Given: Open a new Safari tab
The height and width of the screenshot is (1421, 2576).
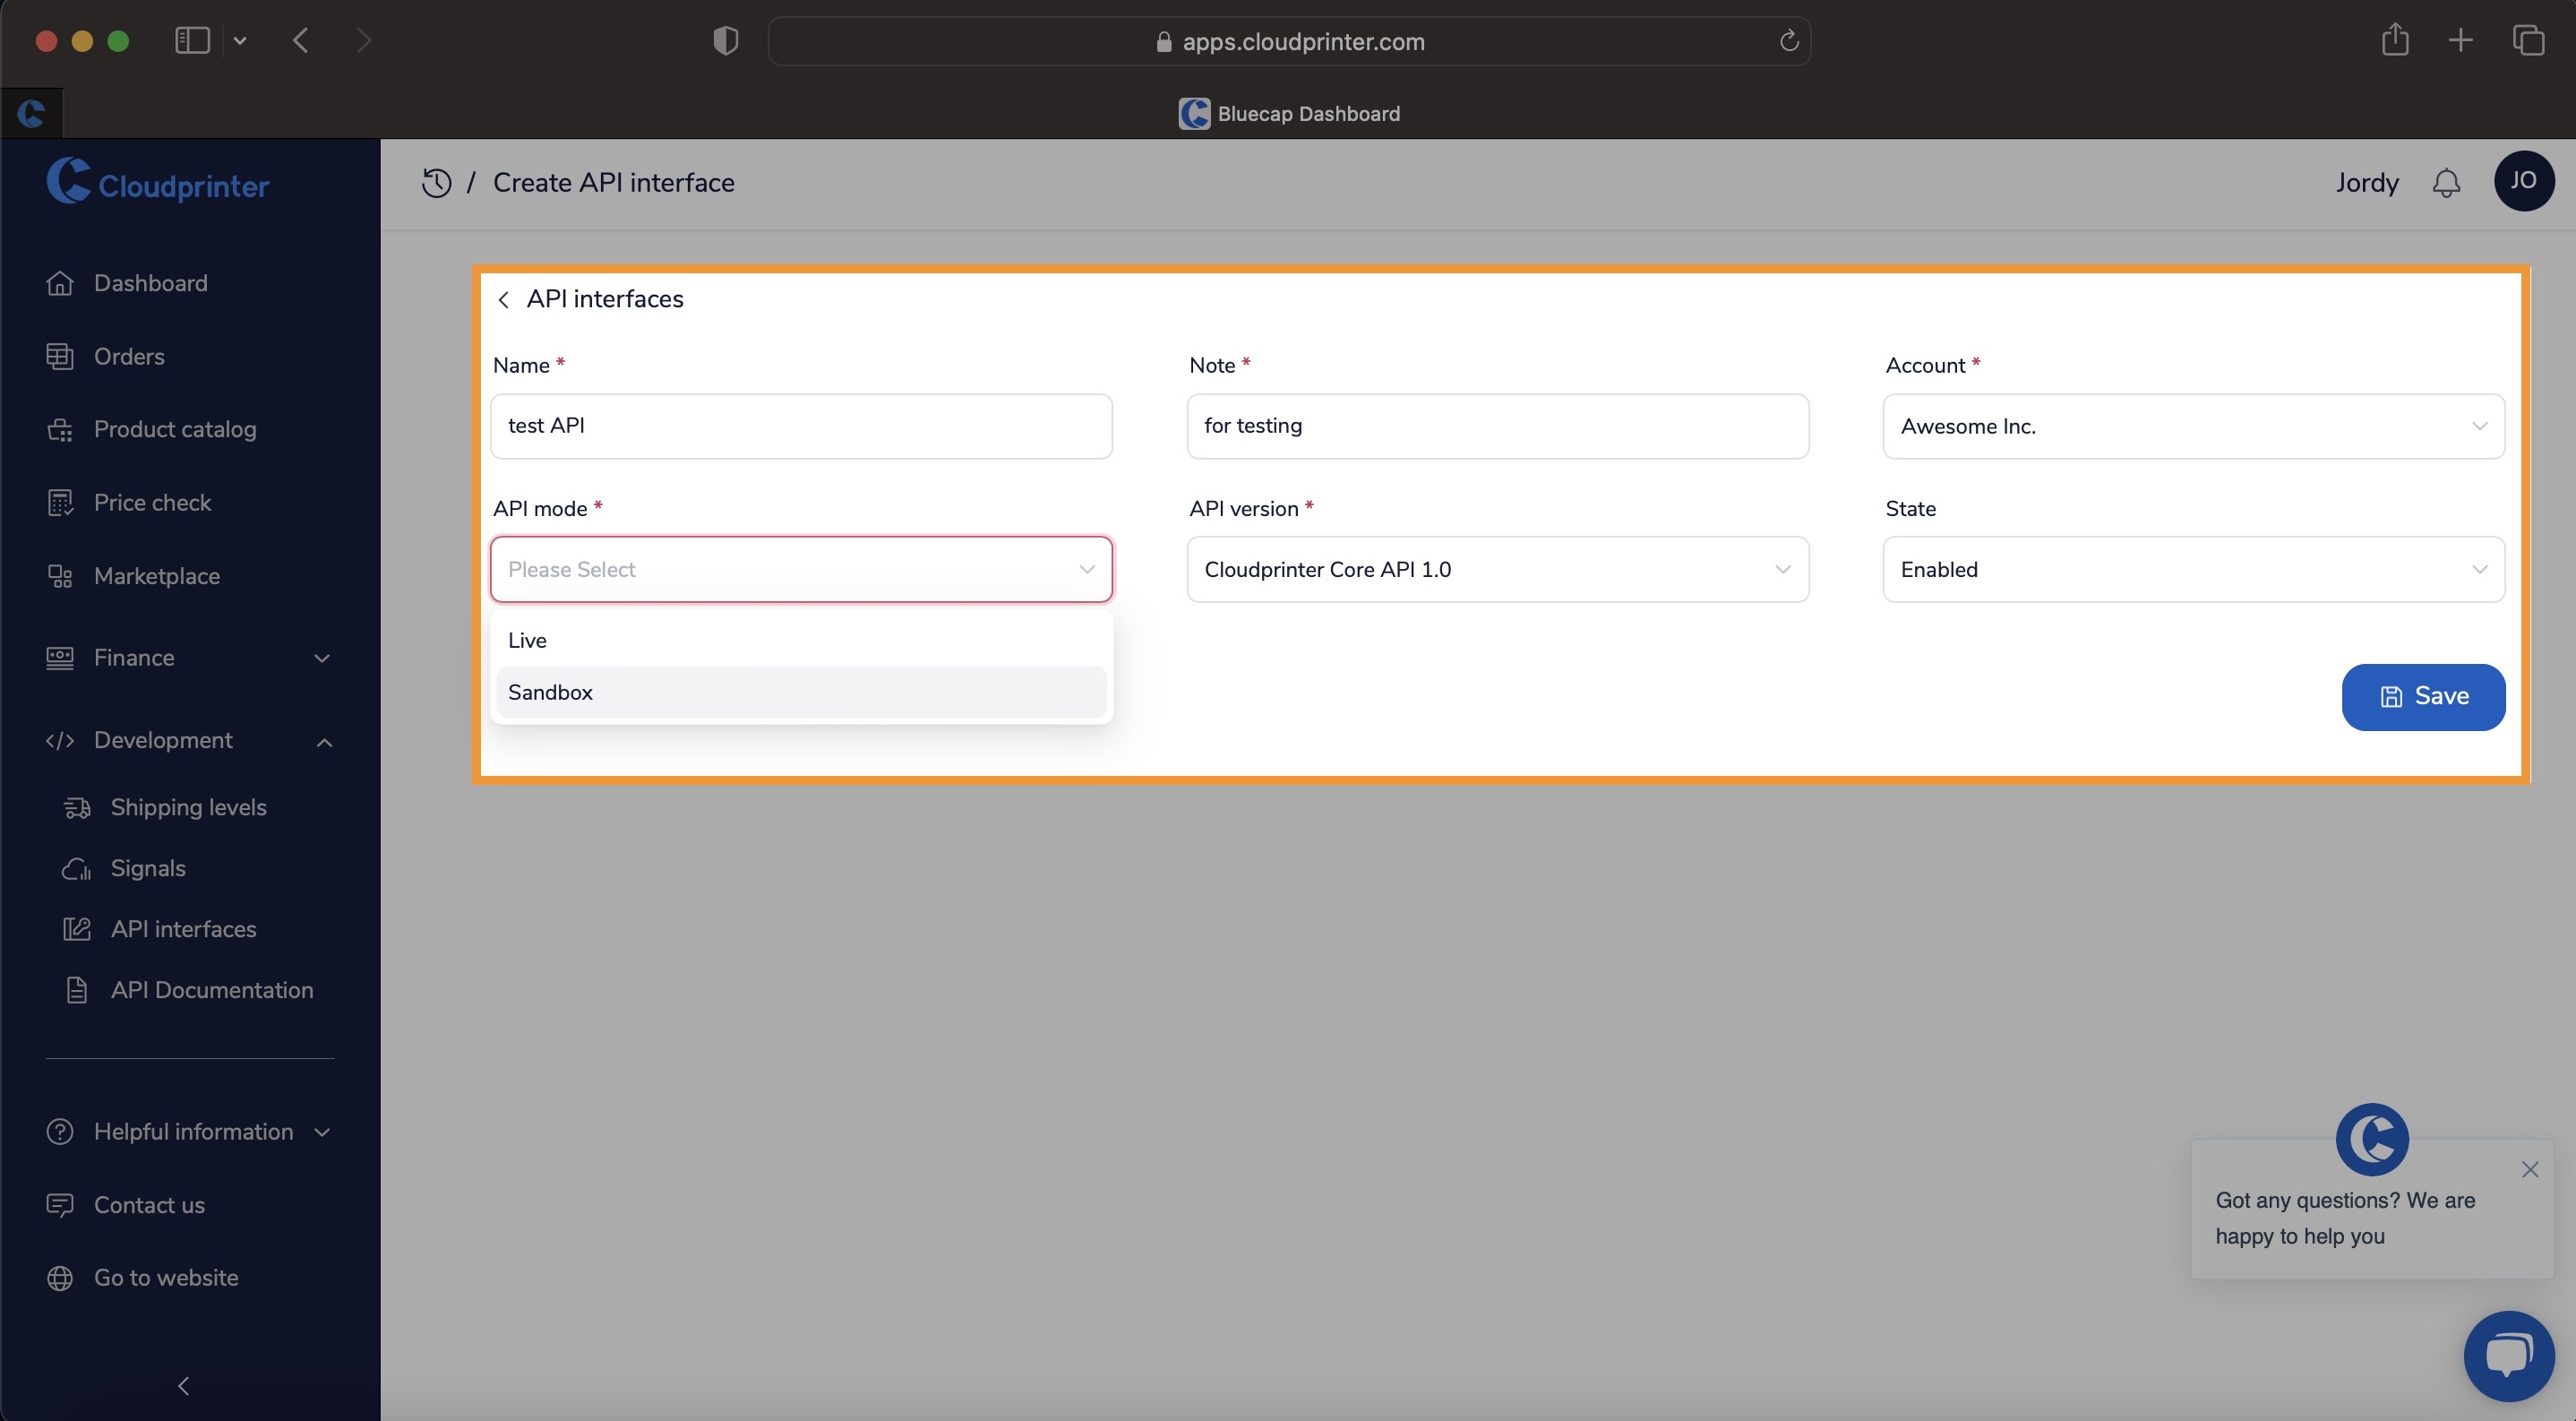Looking at the screenshot, I should click(x=2461, y=40).
